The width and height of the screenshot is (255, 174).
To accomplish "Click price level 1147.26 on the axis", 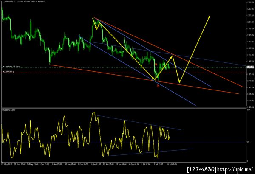I will pos(251,81).
